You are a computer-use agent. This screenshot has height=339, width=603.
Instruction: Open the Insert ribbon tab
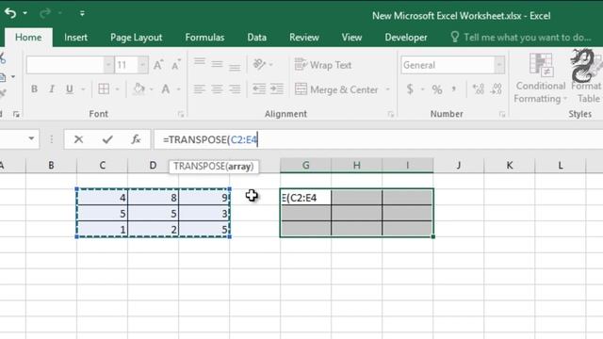click(75, 38)
